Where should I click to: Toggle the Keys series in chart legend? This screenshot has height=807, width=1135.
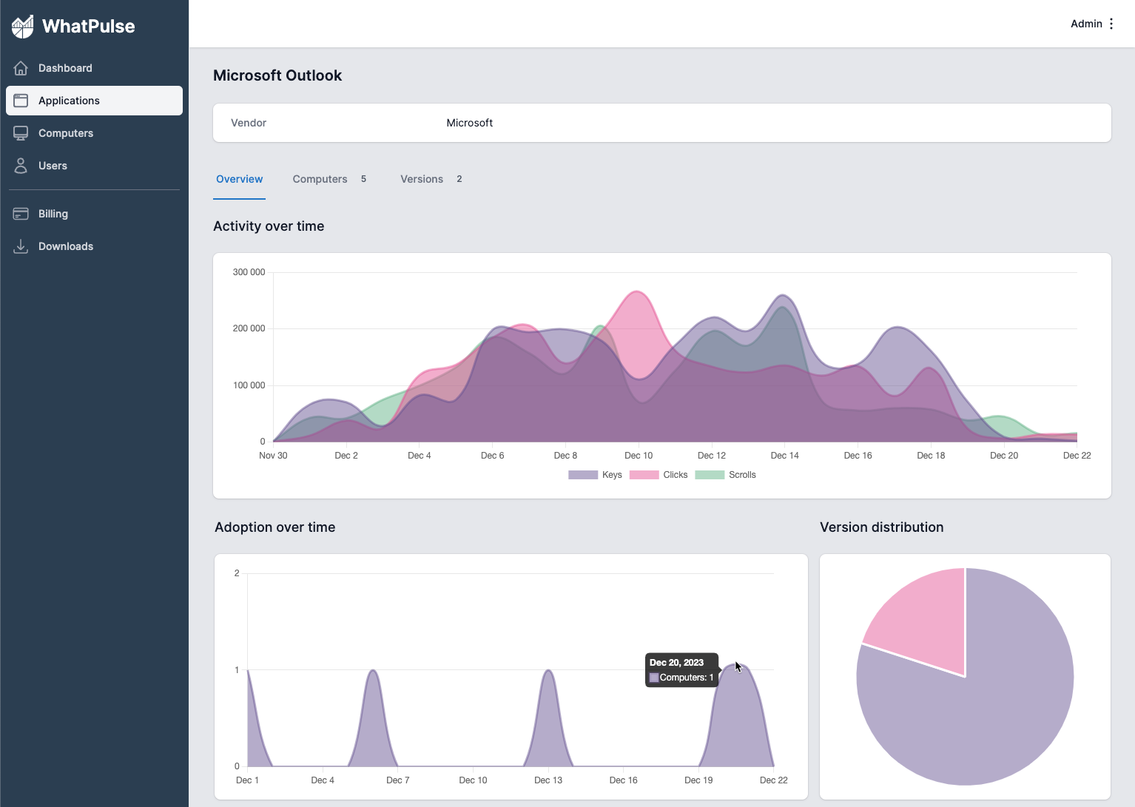595,475
